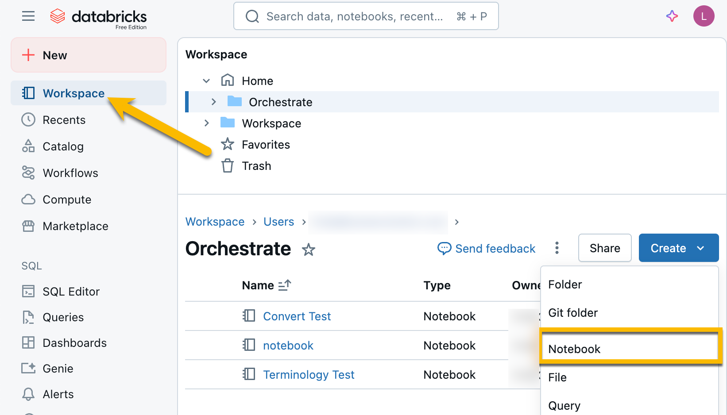
Task: Click the Queries icon
Action: [x=28, y=317]
